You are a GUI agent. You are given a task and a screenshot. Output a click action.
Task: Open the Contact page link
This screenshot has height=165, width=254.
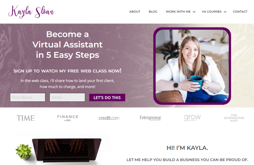pos(240,12)
